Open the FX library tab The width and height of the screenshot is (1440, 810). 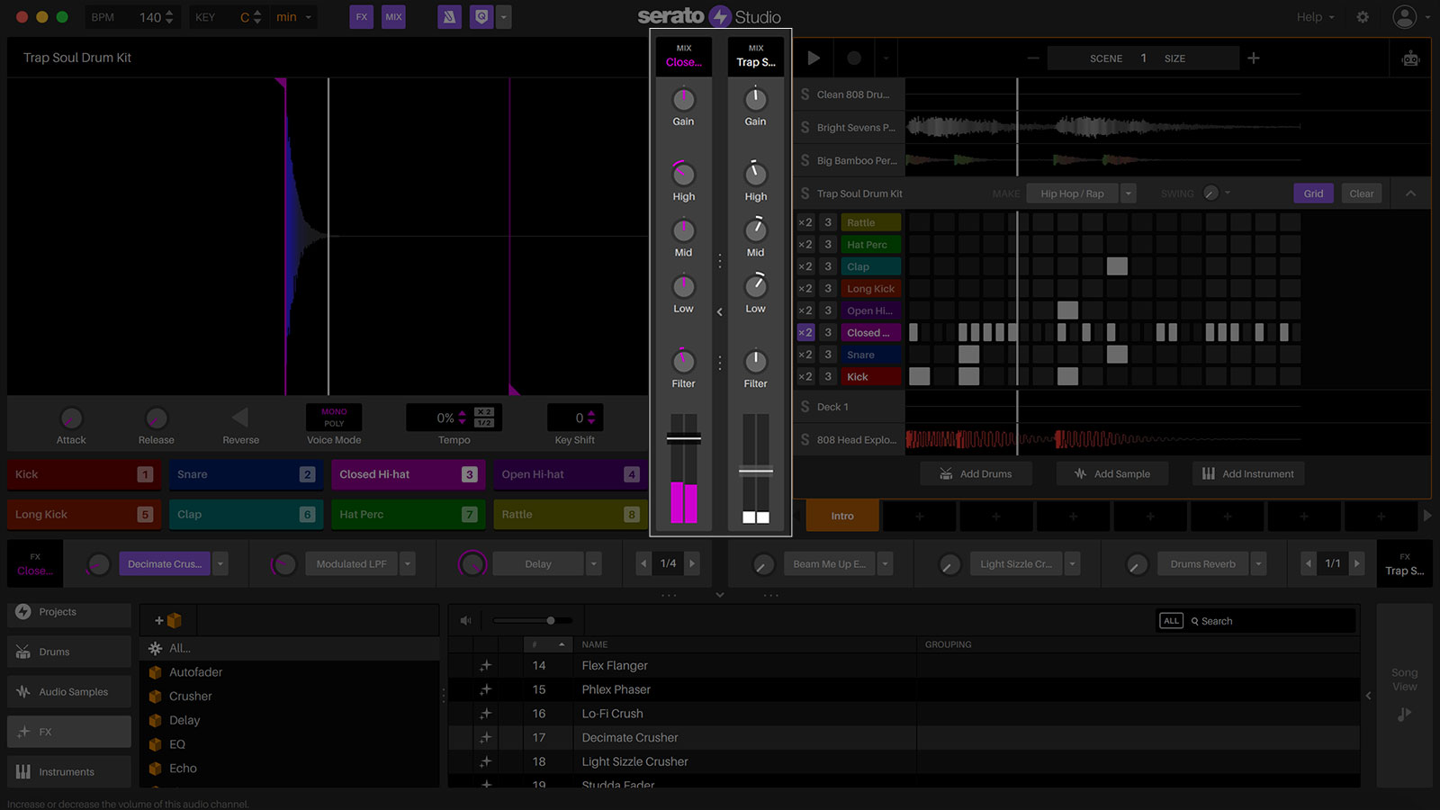coord(69,732)
